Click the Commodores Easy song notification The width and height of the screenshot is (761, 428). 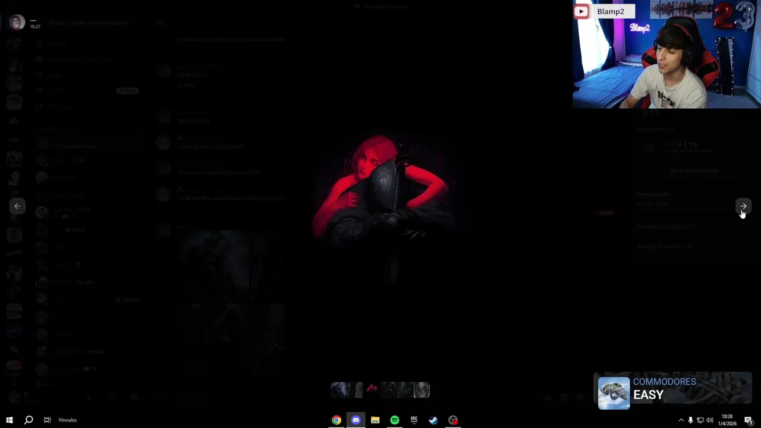673,391
